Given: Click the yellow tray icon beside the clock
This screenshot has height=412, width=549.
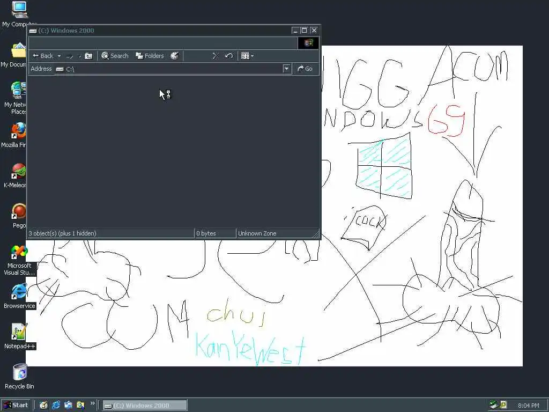Looking at the screenshot, I should coord(503,405).
